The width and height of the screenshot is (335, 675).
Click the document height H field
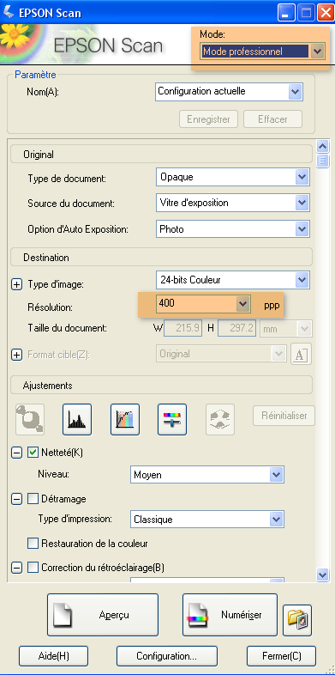[x=237, y=328]
